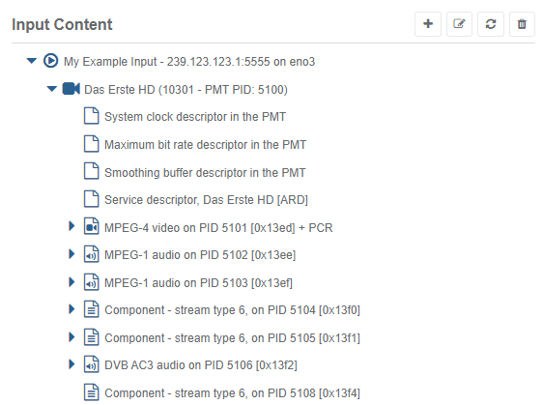Select Smoothing buffer descriptor in the PMT
This screenshot has height=405, width=543.
[205, 172]
